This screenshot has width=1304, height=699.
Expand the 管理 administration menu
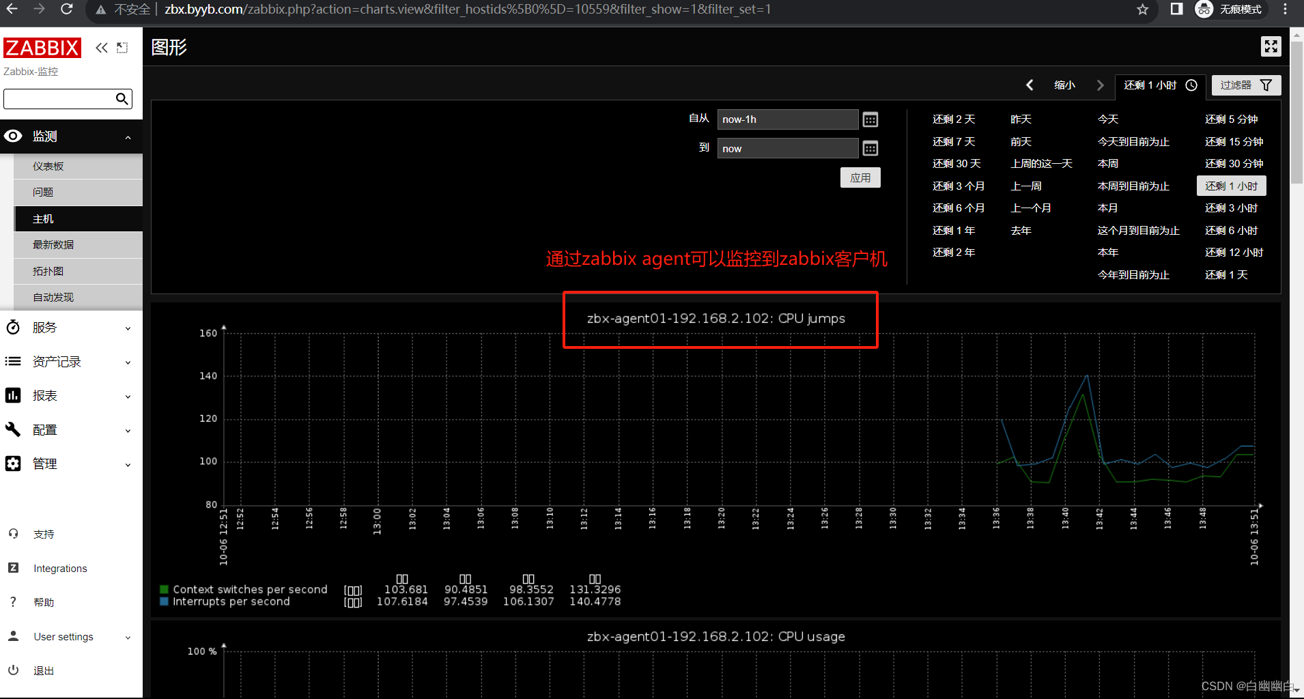pos(71,464)
